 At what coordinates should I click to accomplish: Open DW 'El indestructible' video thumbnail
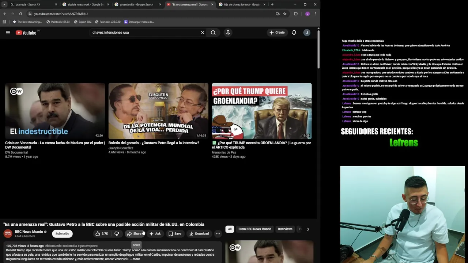coord(55,111)
